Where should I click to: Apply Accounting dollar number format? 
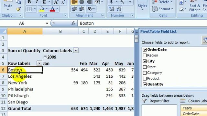[x=112, y=2]
